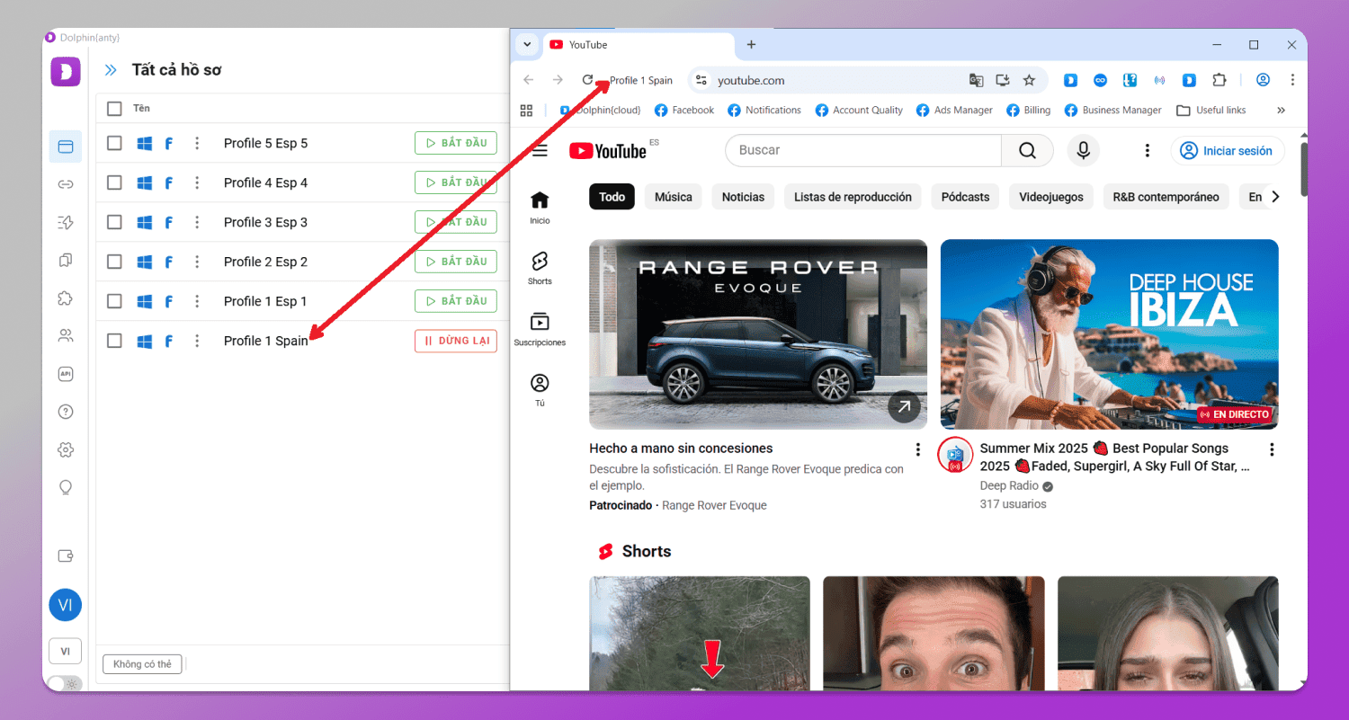Click Iniciar sesión on YouTube

pos(1228,150)
